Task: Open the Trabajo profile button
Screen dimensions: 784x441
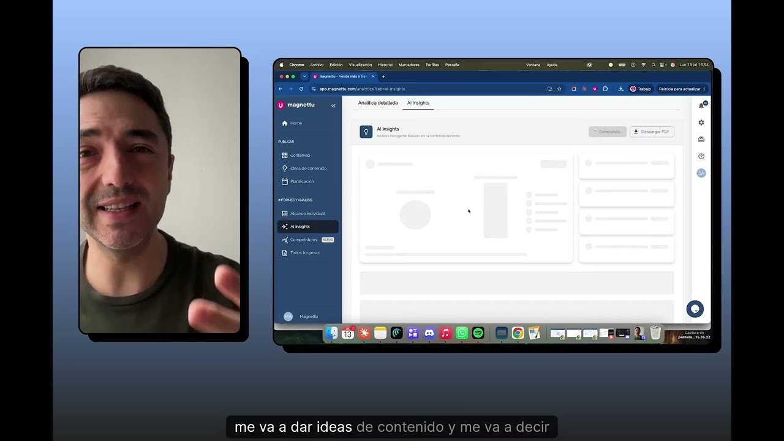Action: coord(641,89)
